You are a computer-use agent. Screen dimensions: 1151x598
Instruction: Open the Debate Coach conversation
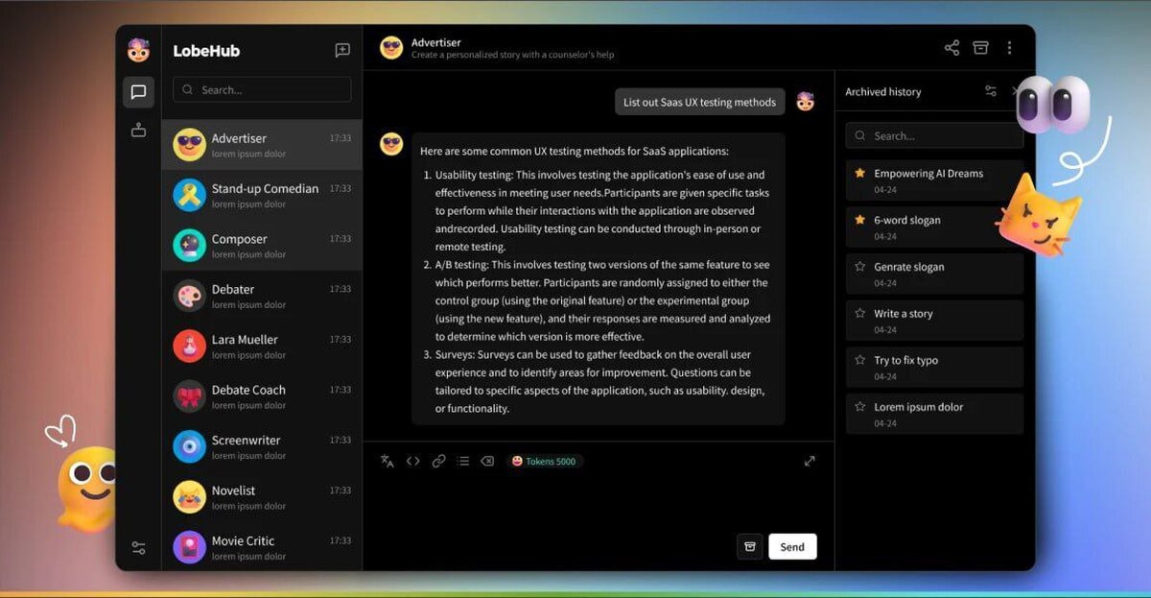coord(262,396)
